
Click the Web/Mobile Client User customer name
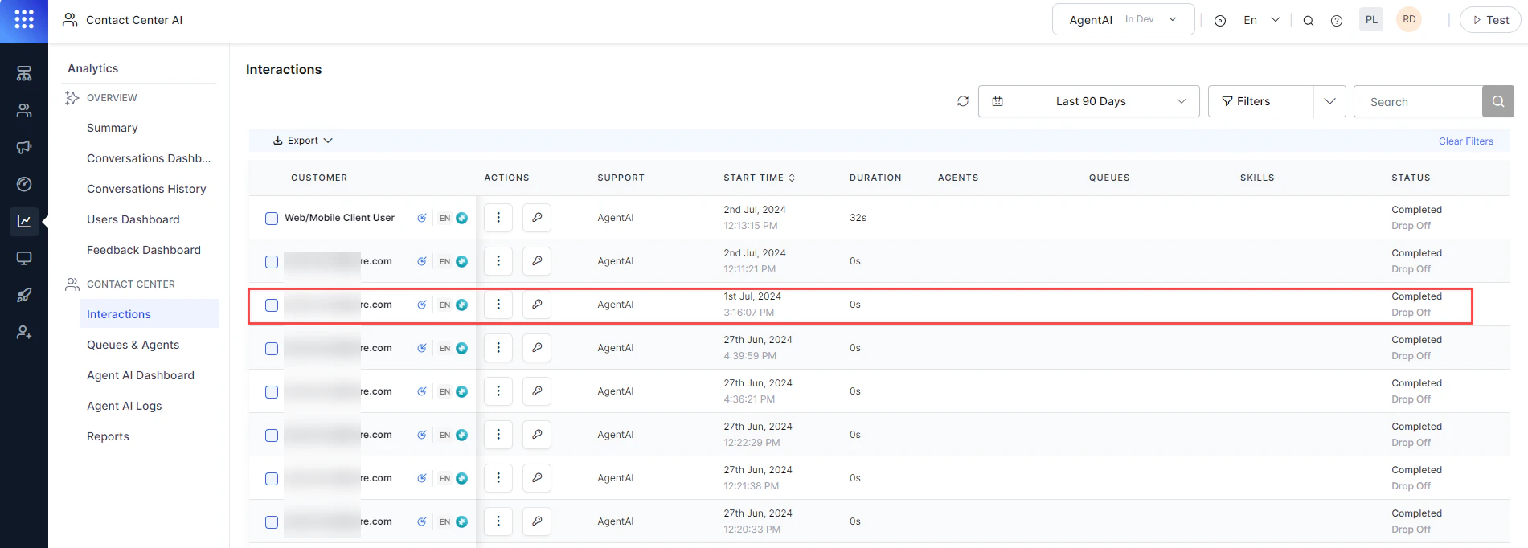[339, 218]
